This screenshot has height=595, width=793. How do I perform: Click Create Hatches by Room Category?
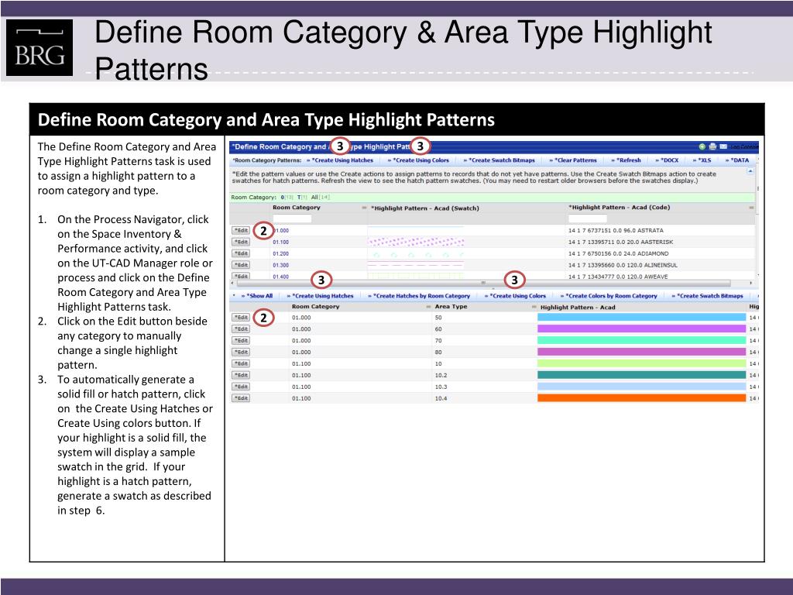click(x=421, y=296)
